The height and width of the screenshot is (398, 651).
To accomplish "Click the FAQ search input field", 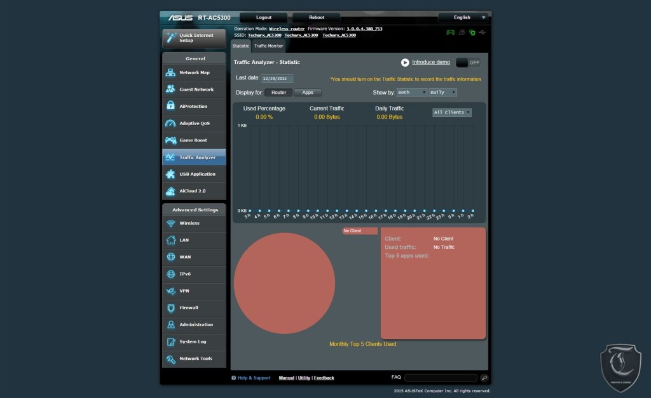I will 440,378.
